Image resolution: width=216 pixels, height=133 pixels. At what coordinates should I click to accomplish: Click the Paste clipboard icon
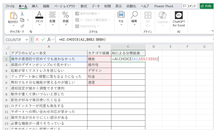[x=13, y=16]
